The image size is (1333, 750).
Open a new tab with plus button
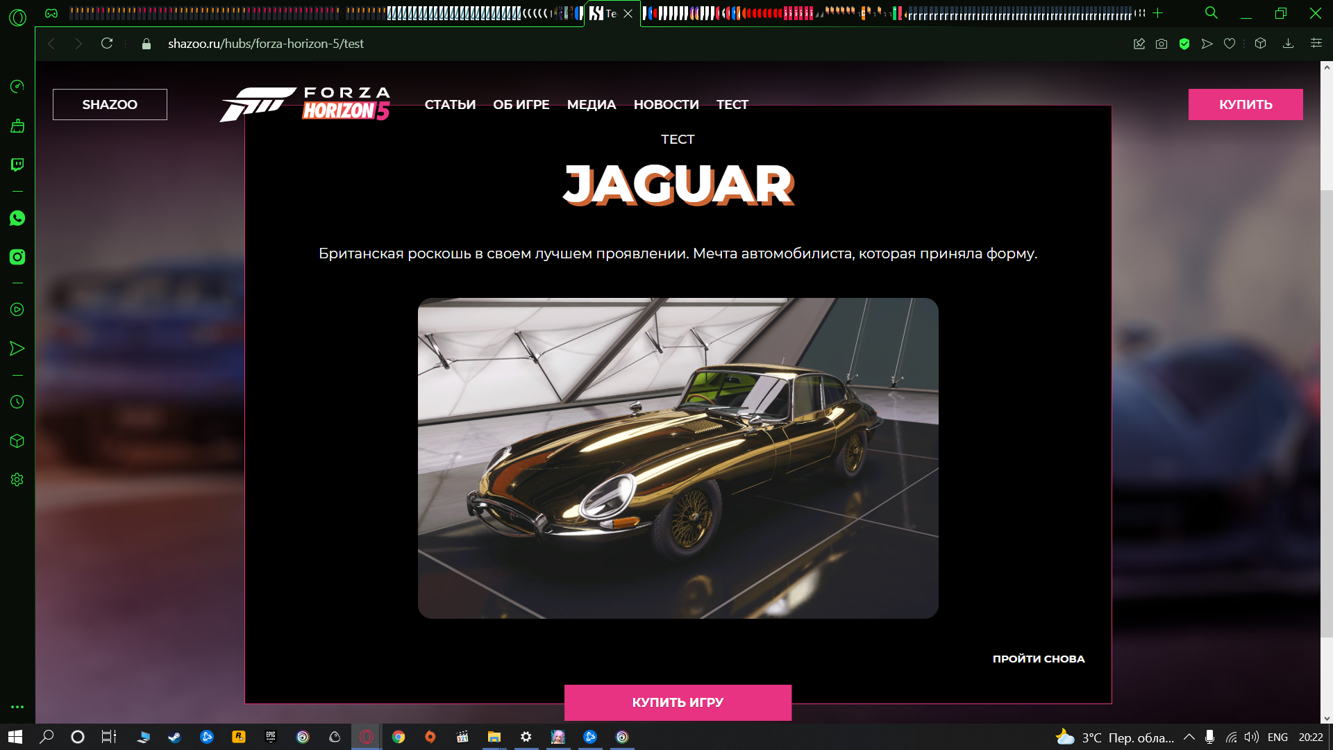click(x=1157, y=13)
